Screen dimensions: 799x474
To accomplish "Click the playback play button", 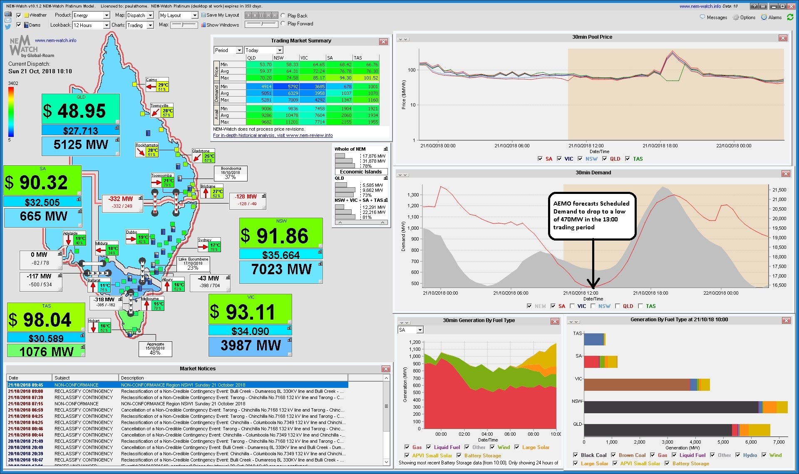I will pyautogui.click(x=248, y=15).
